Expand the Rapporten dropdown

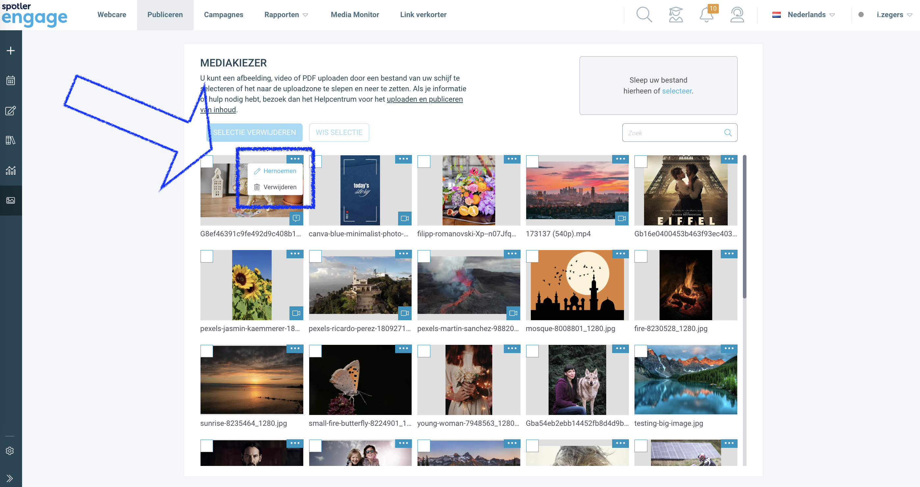(x=286, y=14)
